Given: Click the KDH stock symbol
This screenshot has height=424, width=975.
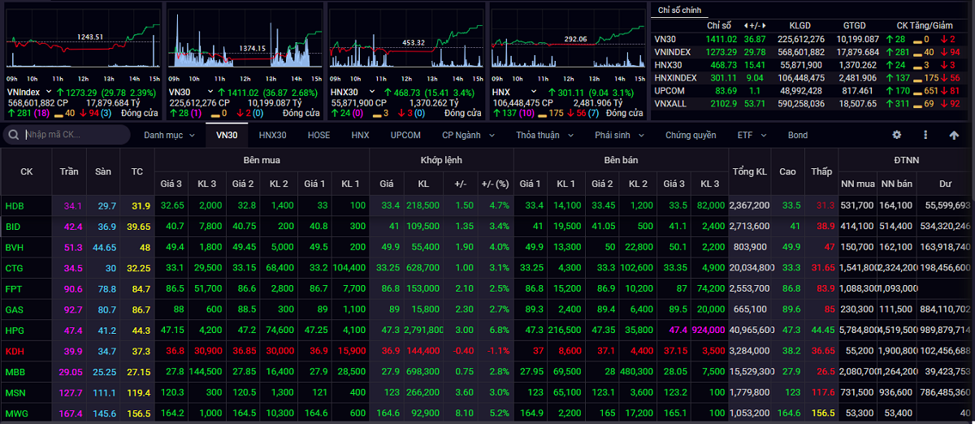Looking at the screenshot, I should (x=15, y=351).
